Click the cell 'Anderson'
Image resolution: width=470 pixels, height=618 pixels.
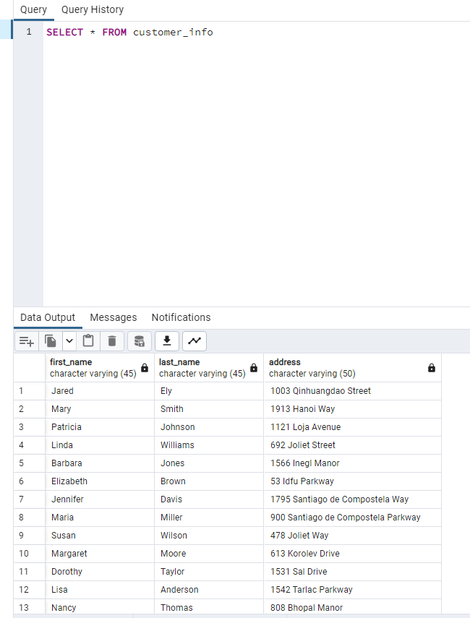click(x=209, y=591)
